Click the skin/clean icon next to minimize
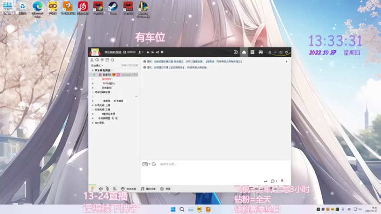This screenshot has width=381, height=214. 270,52
